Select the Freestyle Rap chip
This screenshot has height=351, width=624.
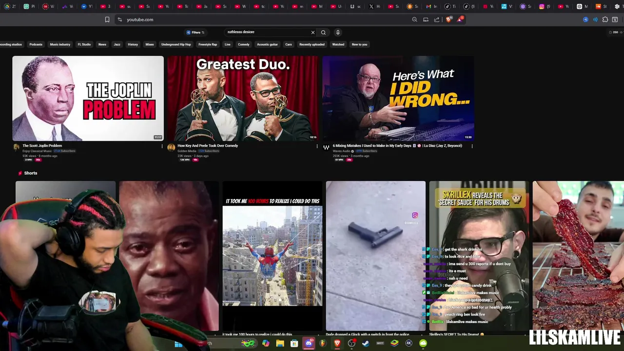[x=208, y=44]
